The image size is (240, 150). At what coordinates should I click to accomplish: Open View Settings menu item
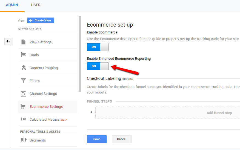coord(48,42)
